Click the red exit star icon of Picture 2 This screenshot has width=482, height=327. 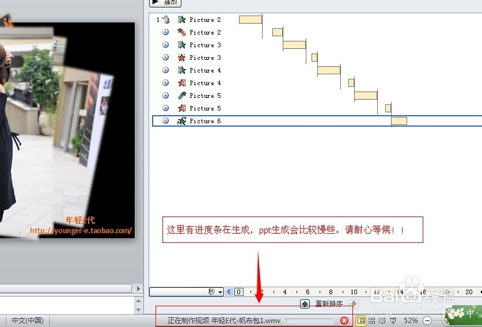tap(181, 32)
